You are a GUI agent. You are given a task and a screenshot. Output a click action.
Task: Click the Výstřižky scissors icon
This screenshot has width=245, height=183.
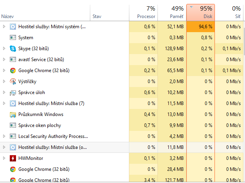(13, 82)
